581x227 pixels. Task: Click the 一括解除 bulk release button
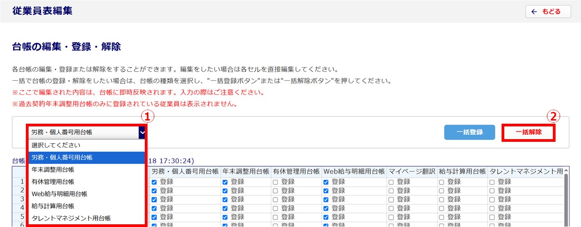tap(529, 132)
